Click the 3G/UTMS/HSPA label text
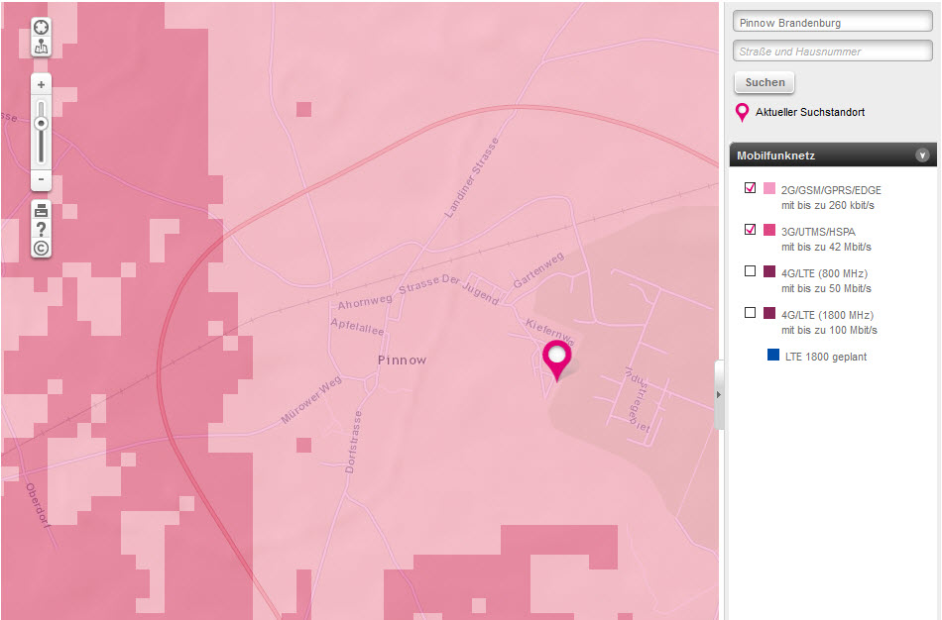942x620 pixels. 818,232
